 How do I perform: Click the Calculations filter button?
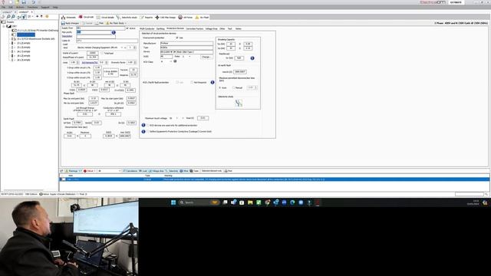tap(130, 171)
